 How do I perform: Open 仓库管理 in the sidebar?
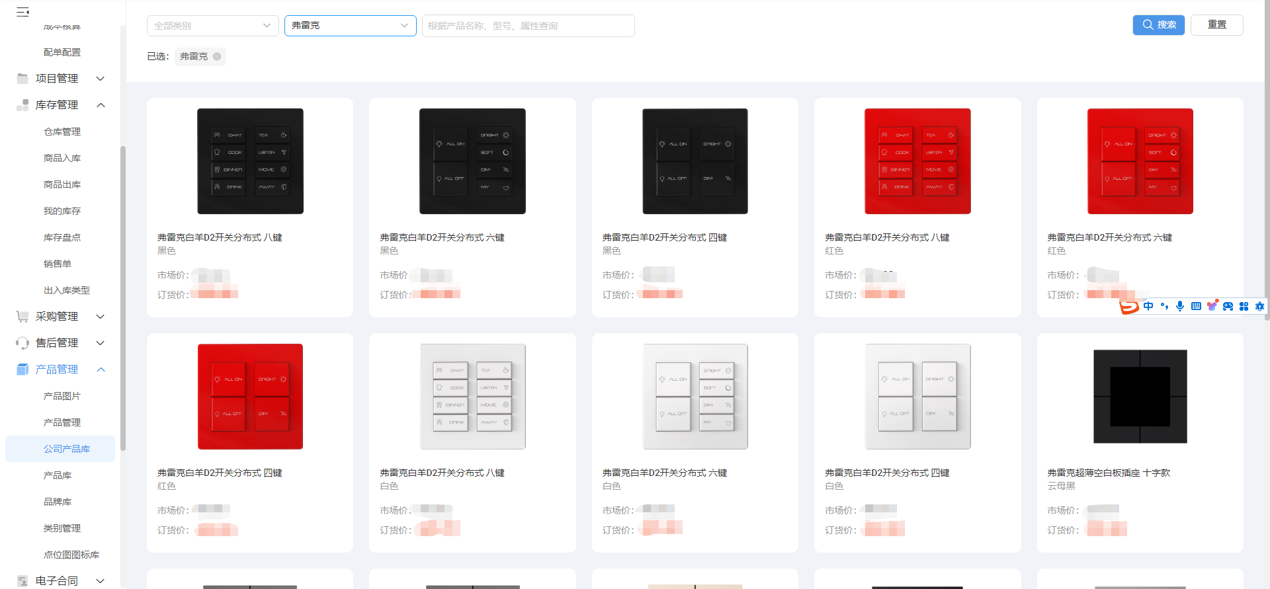(62, 132)
